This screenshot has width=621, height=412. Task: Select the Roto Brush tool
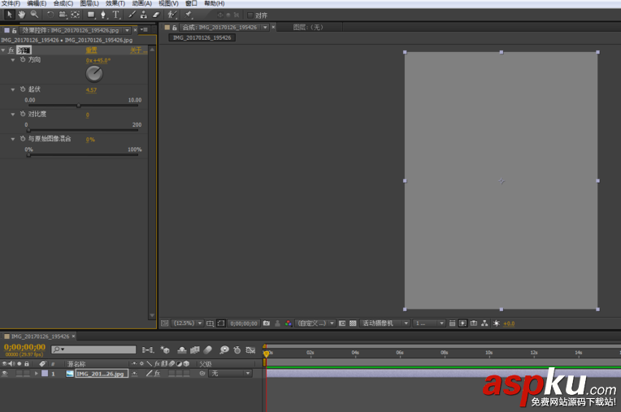(x=172, y=15)
